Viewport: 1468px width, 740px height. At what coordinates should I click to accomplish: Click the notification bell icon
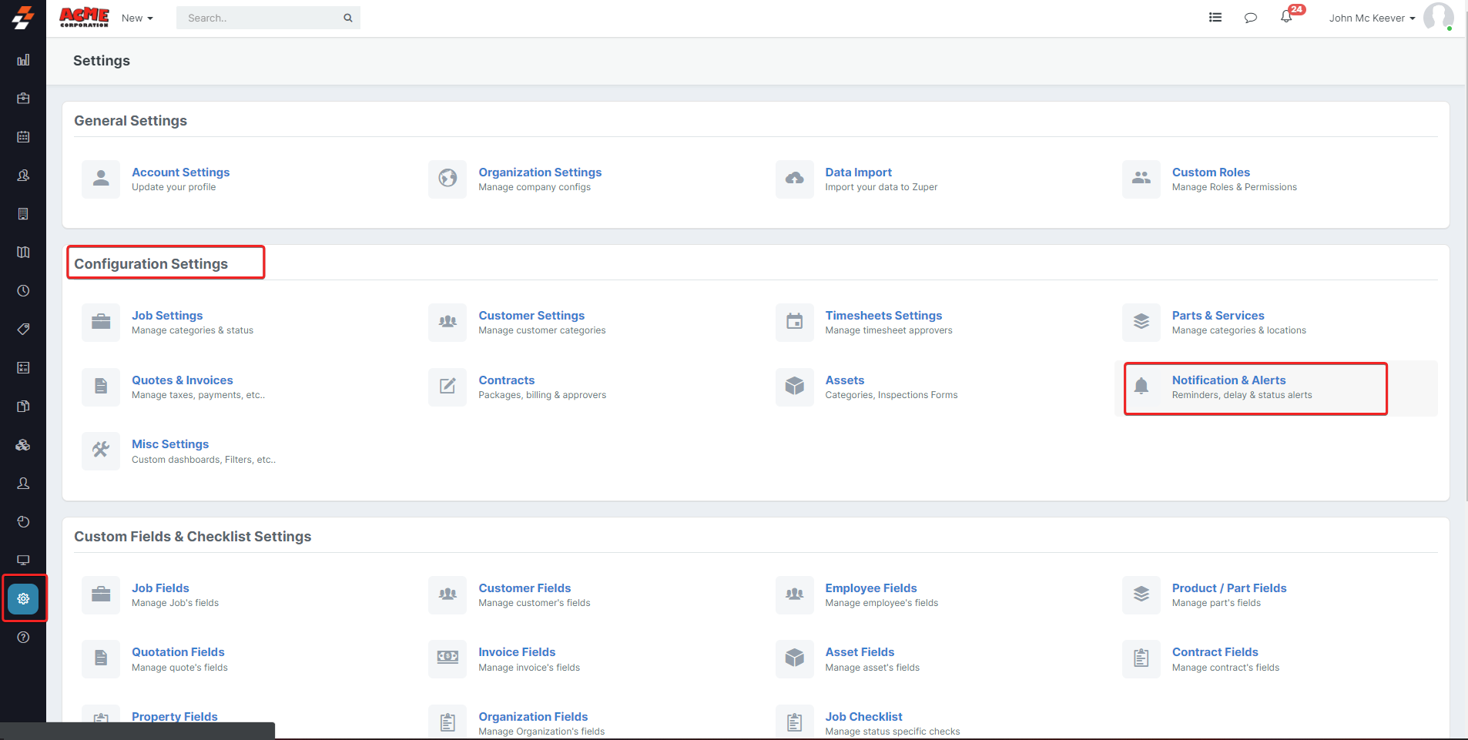[x=1286, y=17]
